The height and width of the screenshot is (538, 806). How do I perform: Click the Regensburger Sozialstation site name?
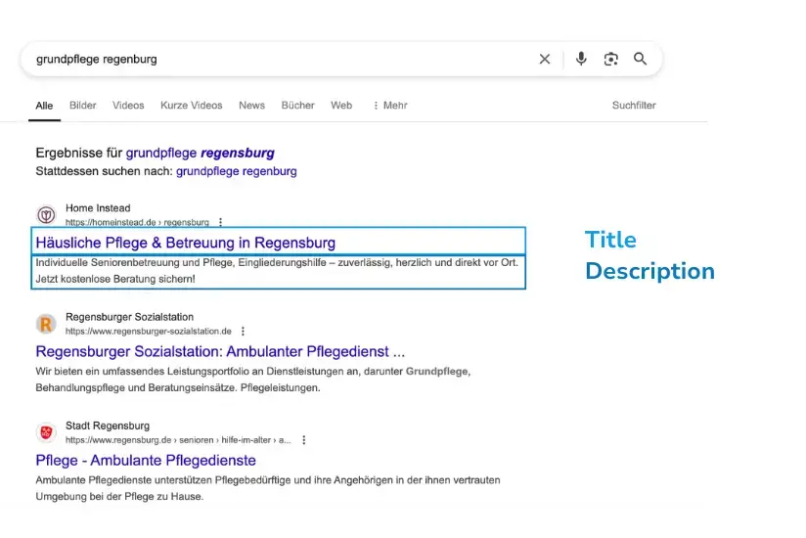coord(129,317)
